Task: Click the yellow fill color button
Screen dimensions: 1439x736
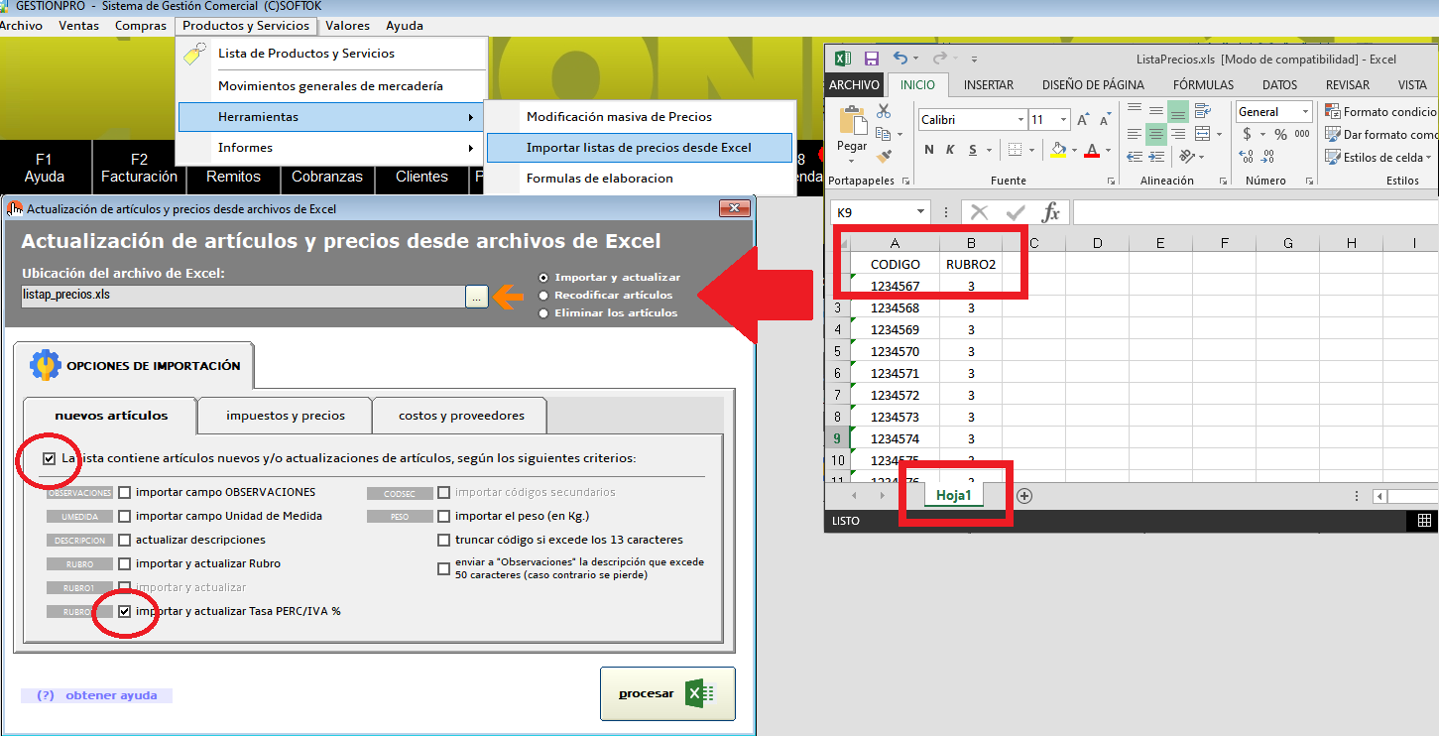Action: [x=1058, y=150]
